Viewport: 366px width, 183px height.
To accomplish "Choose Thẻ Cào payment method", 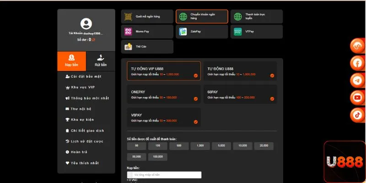I will coord(147,47).
